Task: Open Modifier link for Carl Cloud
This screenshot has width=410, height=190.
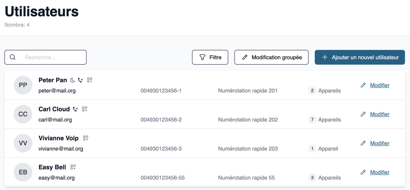Action: coord(380,114)
